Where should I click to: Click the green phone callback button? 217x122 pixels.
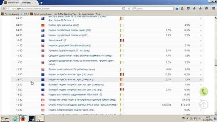point(204,91)
